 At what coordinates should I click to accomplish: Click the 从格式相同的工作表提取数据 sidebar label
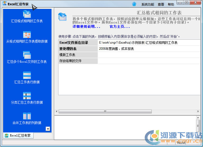[27, 41]
